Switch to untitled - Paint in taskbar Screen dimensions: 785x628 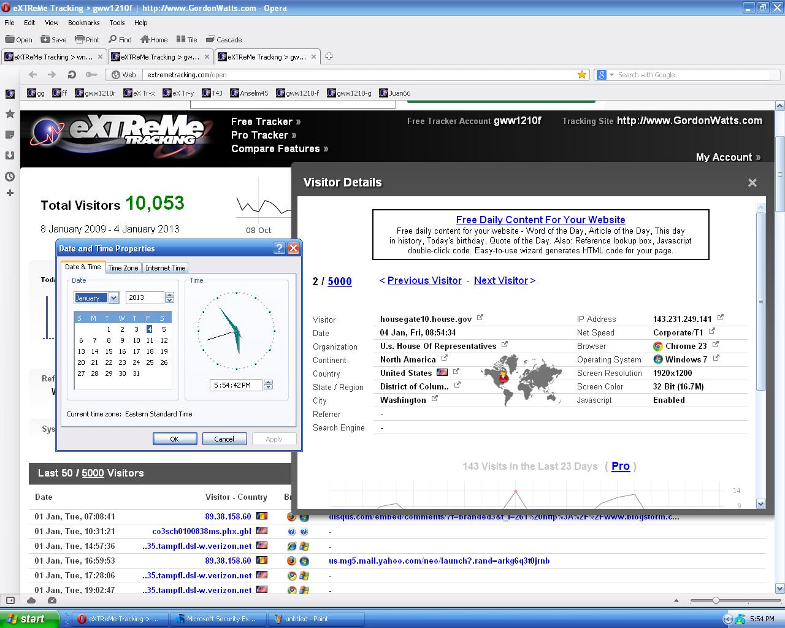[316, 619]
